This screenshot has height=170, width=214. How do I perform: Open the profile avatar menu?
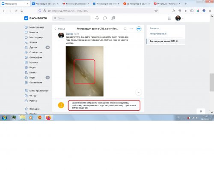pyautogui.click(x=178, y=18)
